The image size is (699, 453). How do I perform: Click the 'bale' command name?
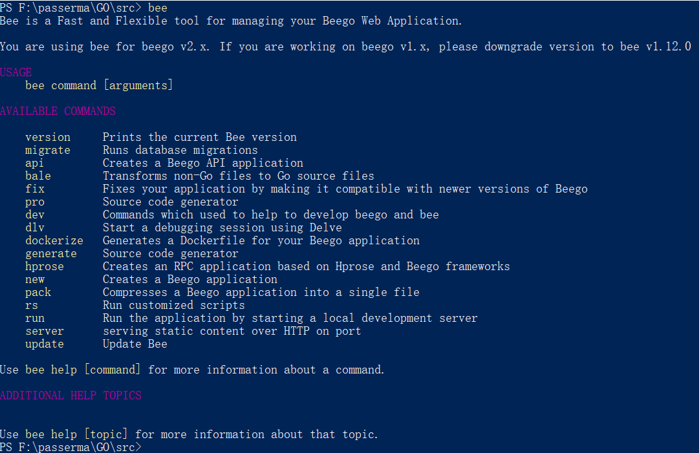pos(38,176)
